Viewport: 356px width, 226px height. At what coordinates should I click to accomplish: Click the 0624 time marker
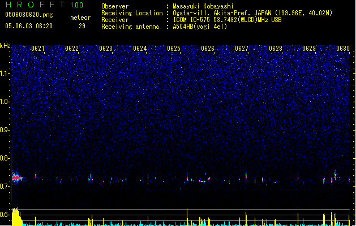pos(140,49)
